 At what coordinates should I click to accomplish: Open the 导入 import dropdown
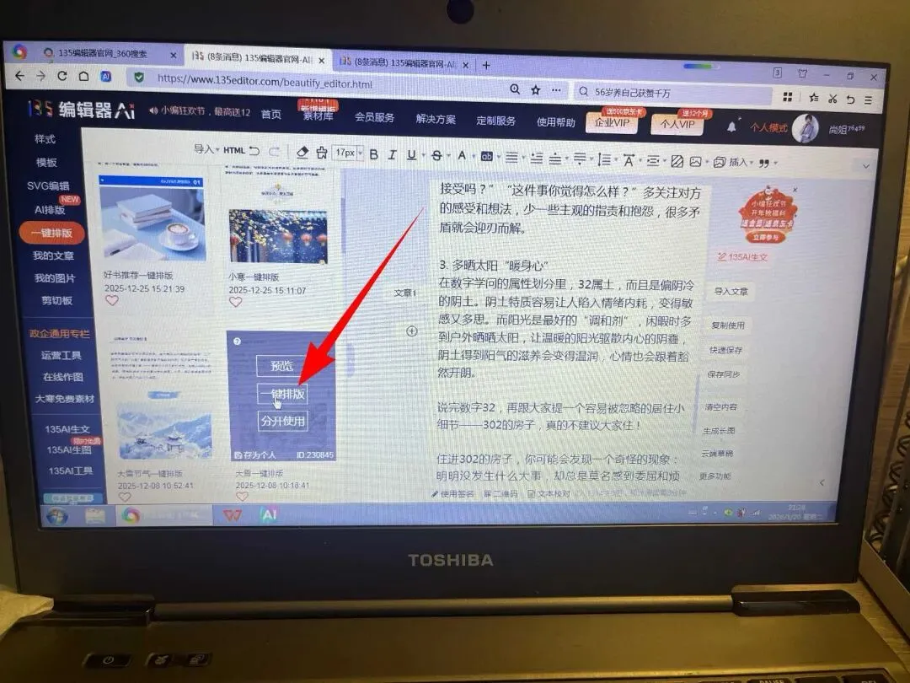(x=206, y=149)
